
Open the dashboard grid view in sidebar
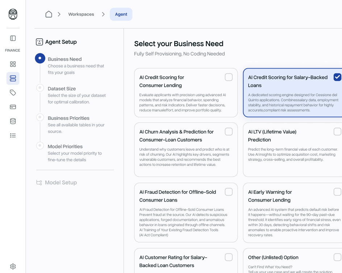coord(13,64)
